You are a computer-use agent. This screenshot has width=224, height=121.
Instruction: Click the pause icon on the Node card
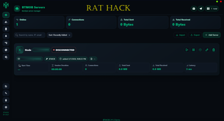[193, 50]
